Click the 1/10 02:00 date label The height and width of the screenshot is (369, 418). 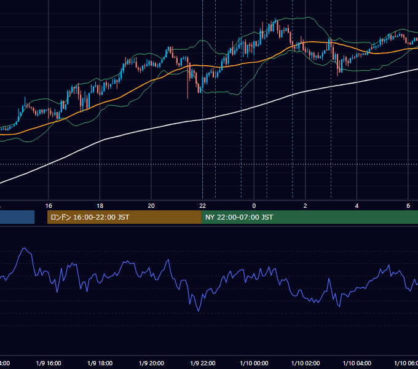[306, 363]
